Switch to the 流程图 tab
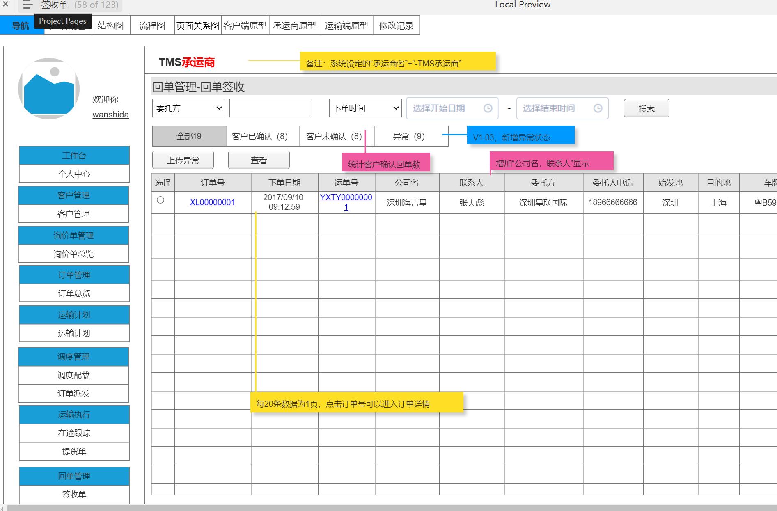The image size is (777, 511). pyautogui.click(x=152, y=25)
